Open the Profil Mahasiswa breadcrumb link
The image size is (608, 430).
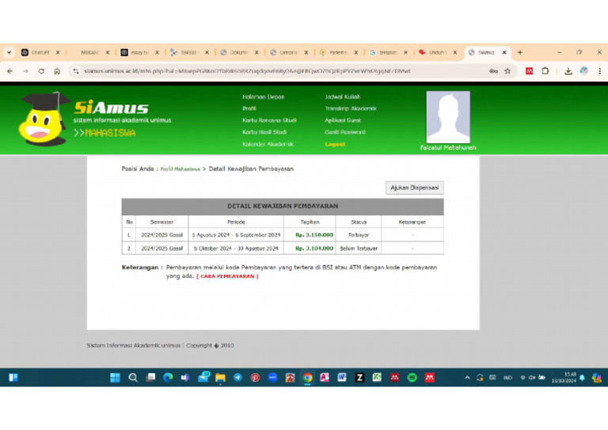[180, 169]
